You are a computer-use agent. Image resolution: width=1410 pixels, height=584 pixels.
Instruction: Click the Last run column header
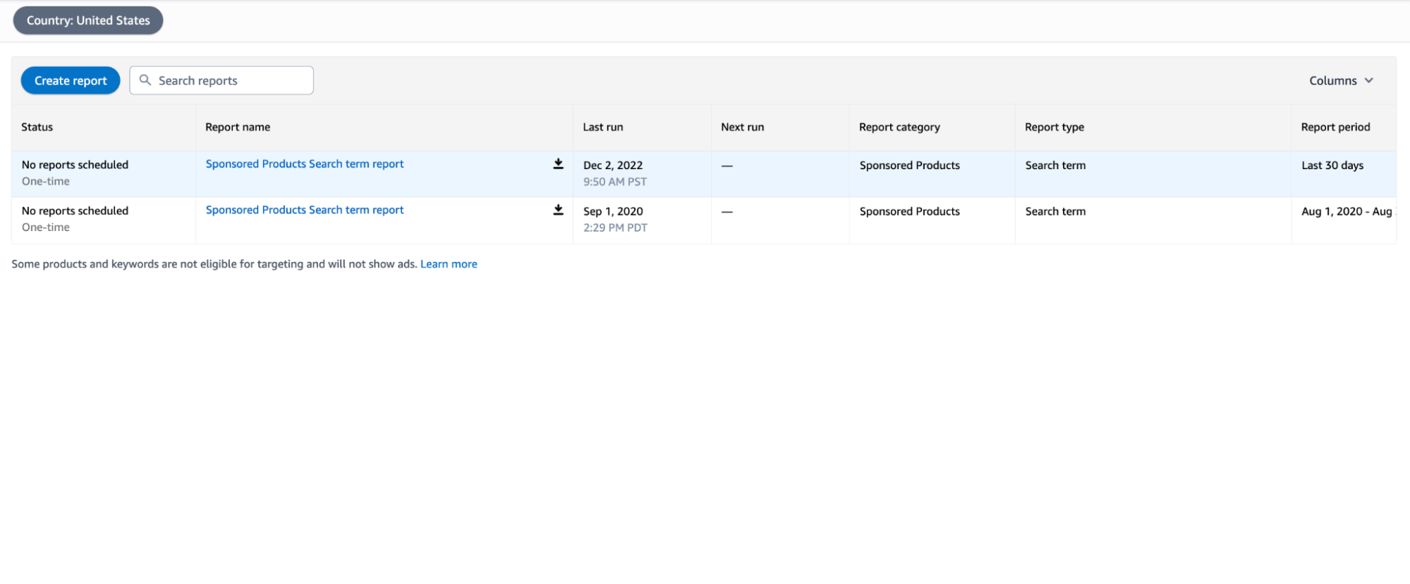[x=603, y=127]
